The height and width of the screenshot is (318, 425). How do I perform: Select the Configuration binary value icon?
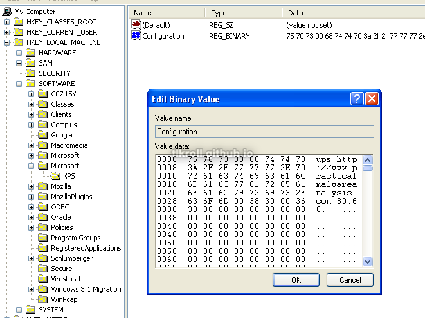[136, 36]
